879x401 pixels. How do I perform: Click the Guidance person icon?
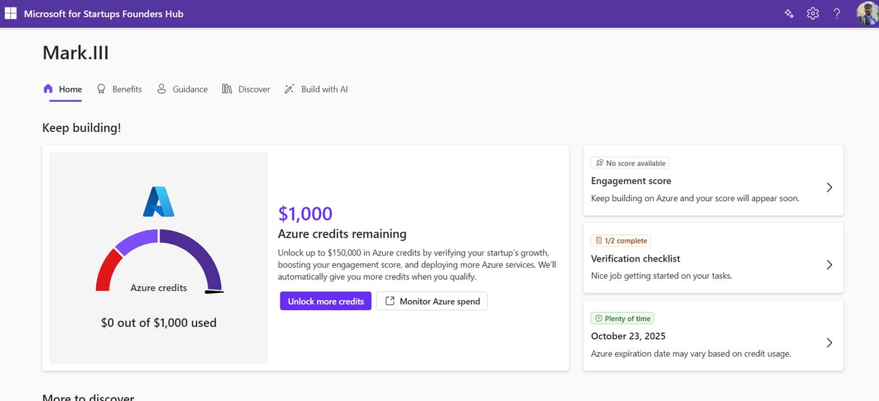(161, 89)
